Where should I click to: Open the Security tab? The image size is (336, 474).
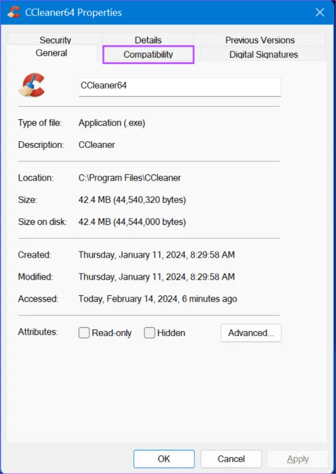[55, 40]
